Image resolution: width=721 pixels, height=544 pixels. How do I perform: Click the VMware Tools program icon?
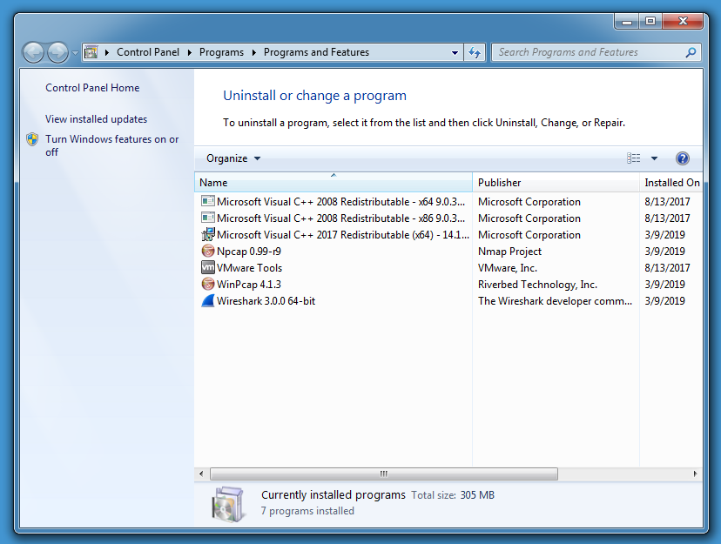(x=207, y=268)
